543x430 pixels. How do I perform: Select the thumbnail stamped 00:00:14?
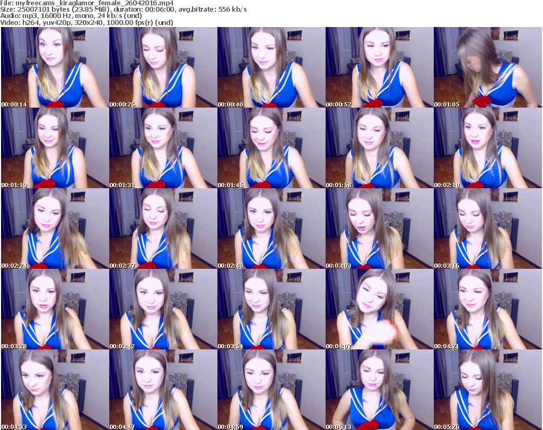pos(55,67)
